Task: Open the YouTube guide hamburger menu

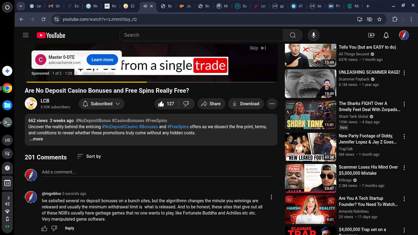Action: pos(26,35)
